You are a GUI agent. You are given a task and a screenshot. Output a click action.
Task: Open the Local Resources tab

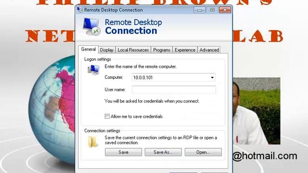[133, 50]
